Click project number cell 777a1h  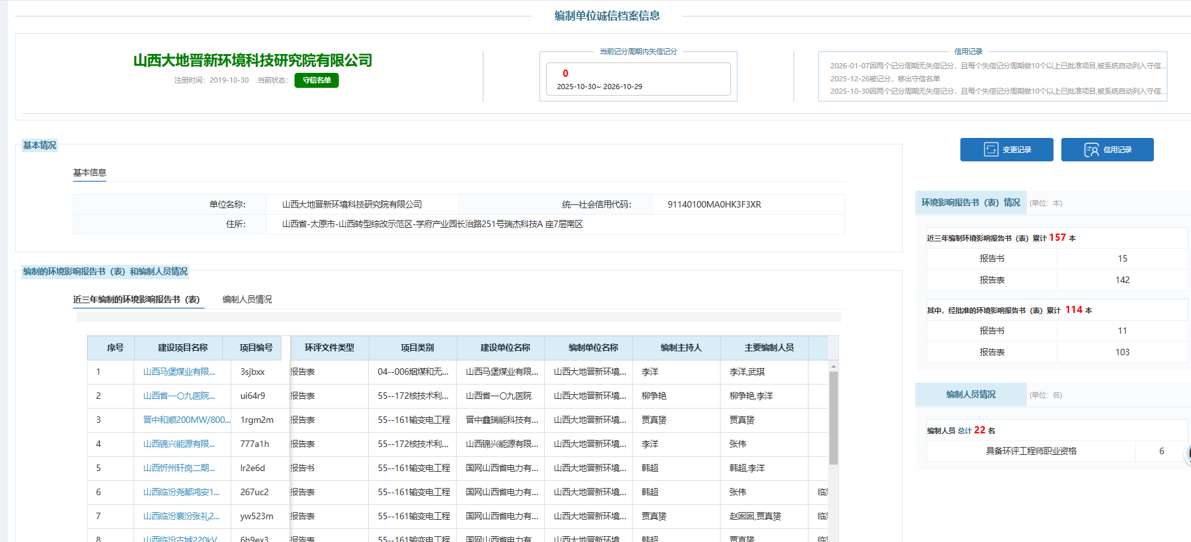[255, 444]
